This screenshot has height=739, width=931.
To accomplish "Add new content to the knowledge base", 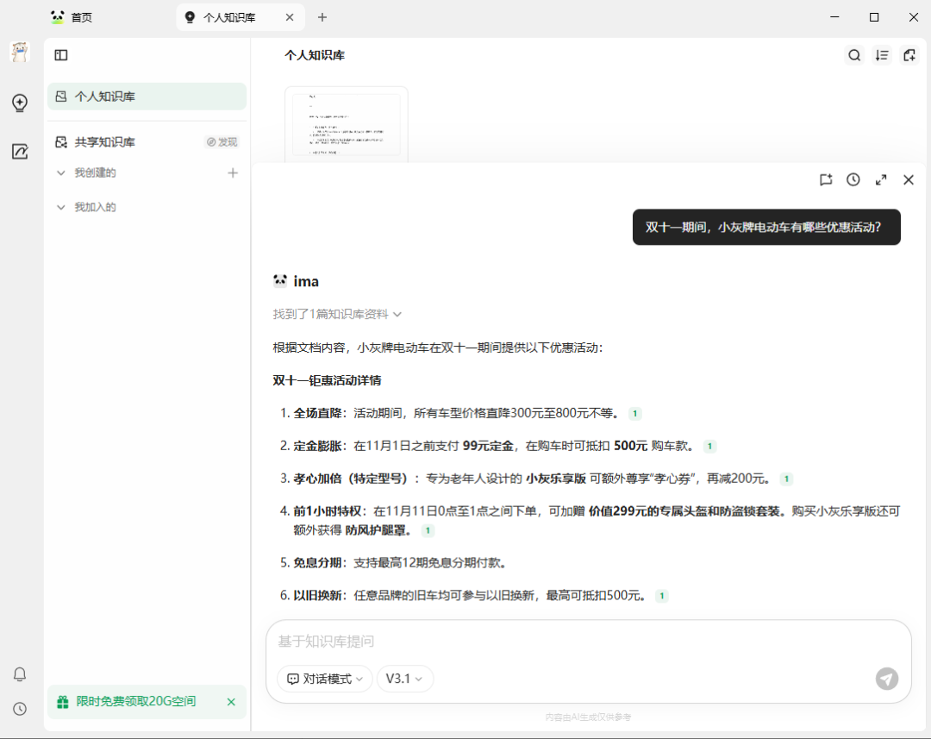I will click(x=909, y=55).
